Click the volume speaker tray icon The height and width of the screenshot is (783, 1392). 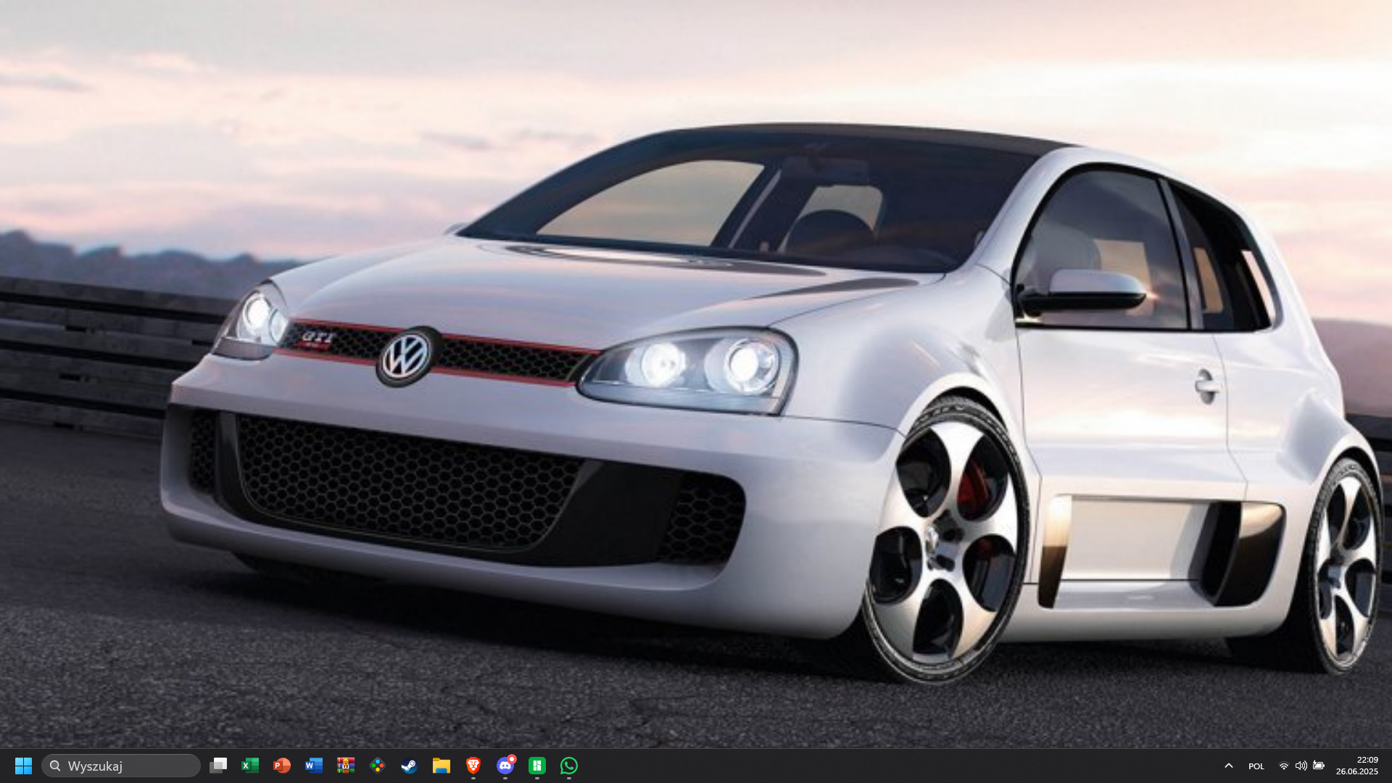point(1301,766)
